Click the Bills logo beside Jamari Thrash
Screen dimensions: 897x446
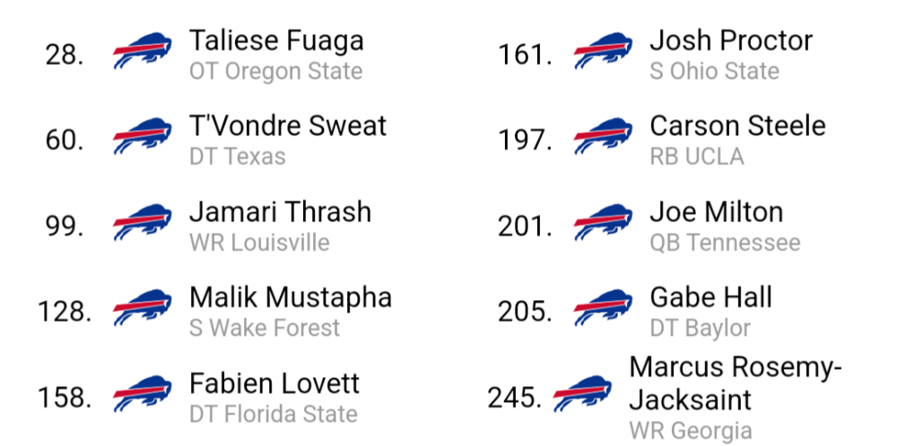143,221
